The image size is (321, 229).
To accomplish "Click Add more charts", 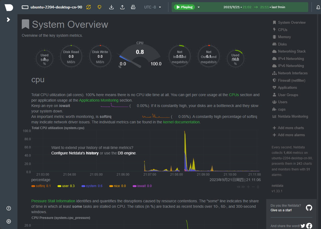I will click(x=288, y=128).
